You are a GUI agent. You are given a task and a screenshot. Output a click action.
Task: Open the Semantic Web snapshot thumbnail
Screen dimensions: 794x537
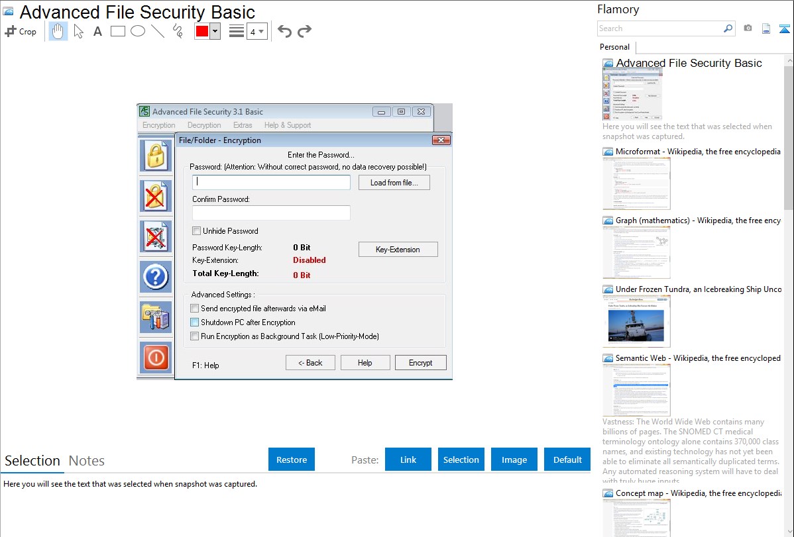[x=636, y=390]
